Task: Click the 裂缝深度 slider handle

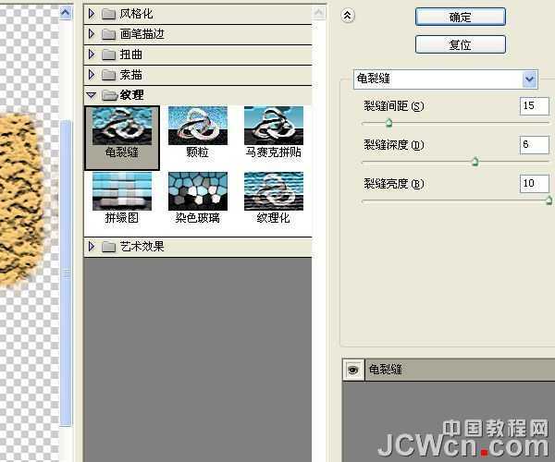Action: pos(475,162)
